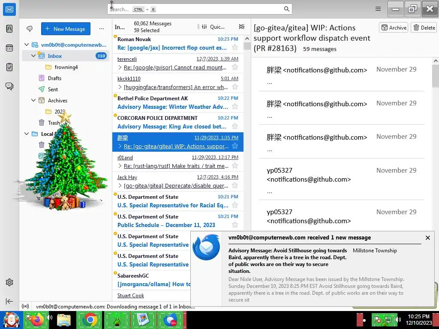Open Winter Weather Advisory message
This screenshot has width=439, height=329.
coord(178,103)
